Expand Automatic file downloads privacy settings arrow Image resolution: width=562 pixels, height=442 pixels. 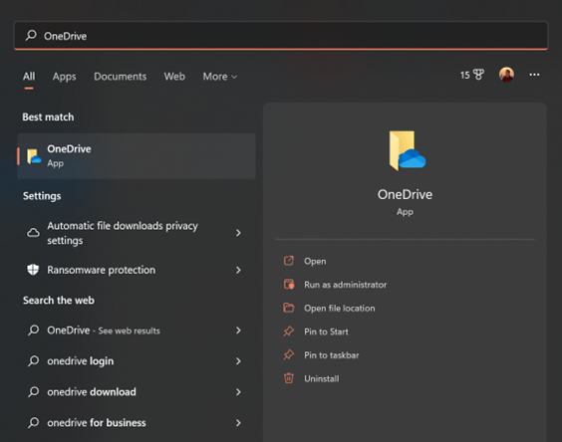[238, 233]
